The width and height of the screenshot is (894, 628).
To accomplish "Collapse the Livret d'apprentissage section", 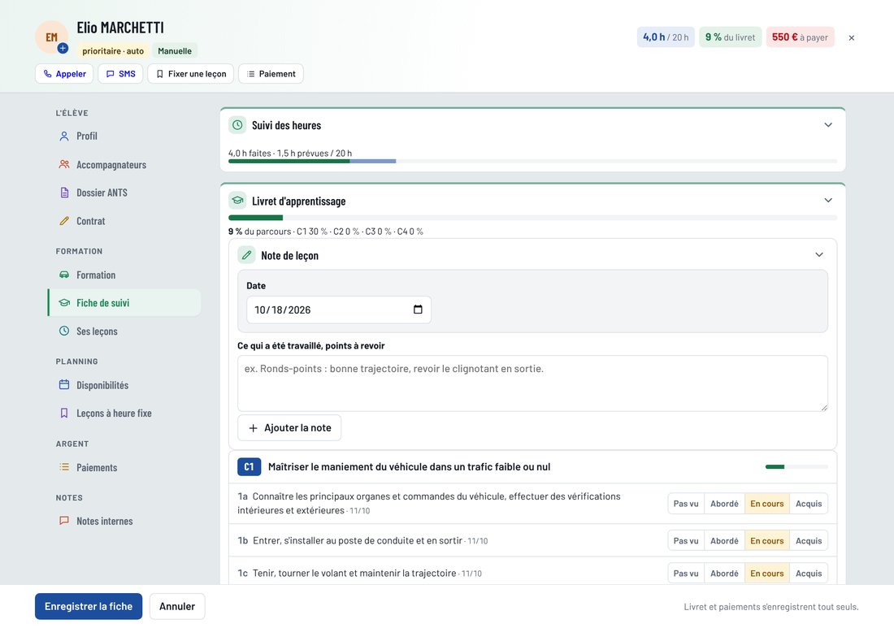I will [x=828, y=201].
